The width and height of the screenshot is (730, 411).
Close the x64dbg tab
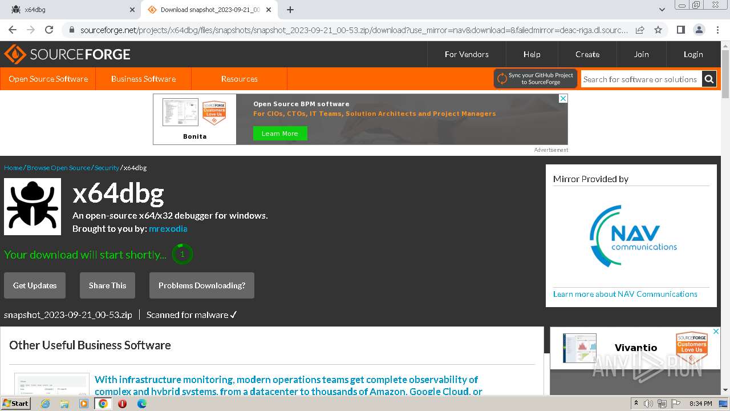tap(132, 10)
